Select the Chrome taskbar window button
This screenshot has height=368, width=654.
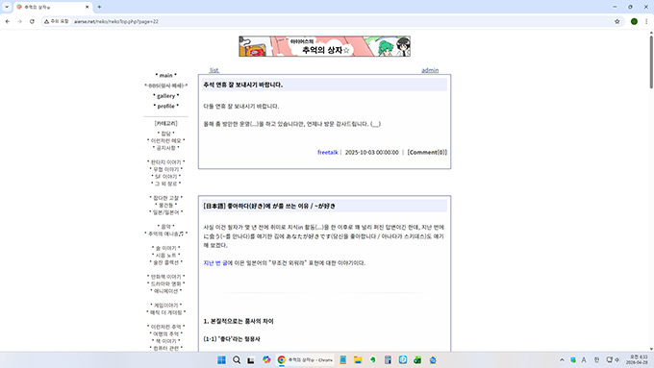coord(305,360)
